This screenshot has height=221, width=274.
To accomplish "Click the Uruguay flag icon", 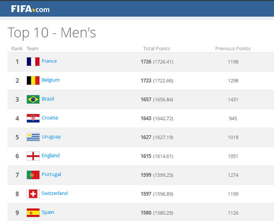I will pyautogui.click(x=33, y=137).
